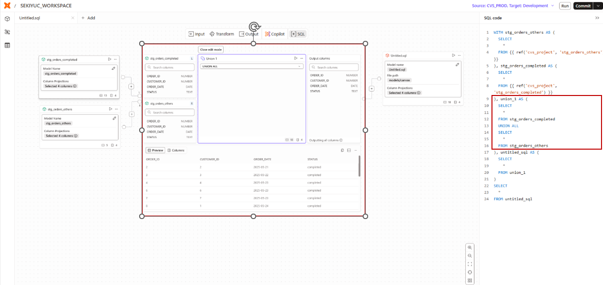Run the stg_orders_completed input node
This screenshot has height=285, width=603.
point(110,59)
